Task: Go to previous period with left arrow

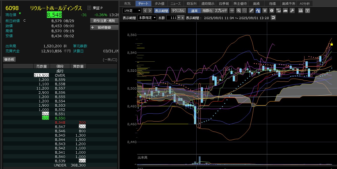Action: pos(145,11)
